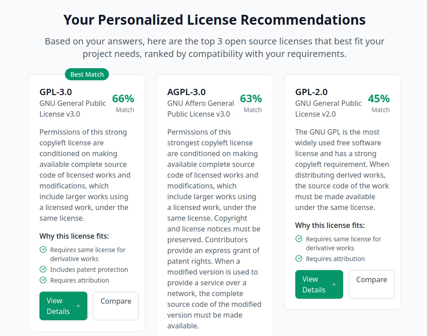Click the page heading Personalized License Recommendations
The image size is (427, 336).
(214, 20)
